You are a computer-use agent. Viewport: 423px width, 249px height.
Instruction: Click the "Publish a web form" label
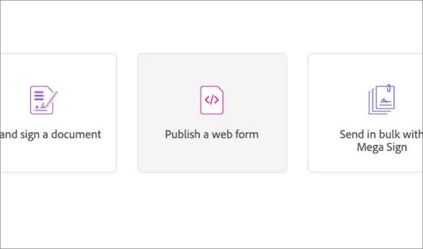tap(211, 135)
